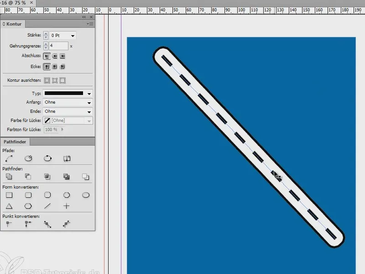This screenshot has height=274, width=365.
Task: Click the Stärke value field showing 0 Pt
Action: pyautogui.click(x=60, y=36)
